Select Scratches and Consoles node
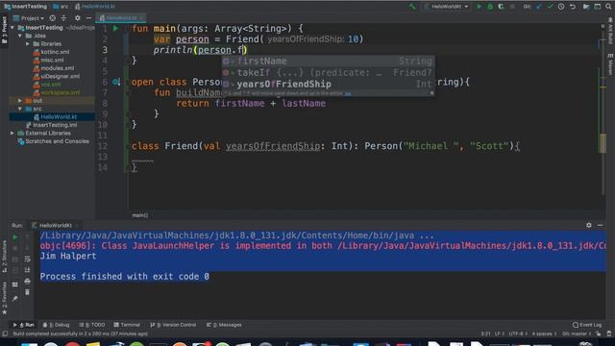Screen dimensions: 615x346 pyautogui.click(x=54, y=141)
